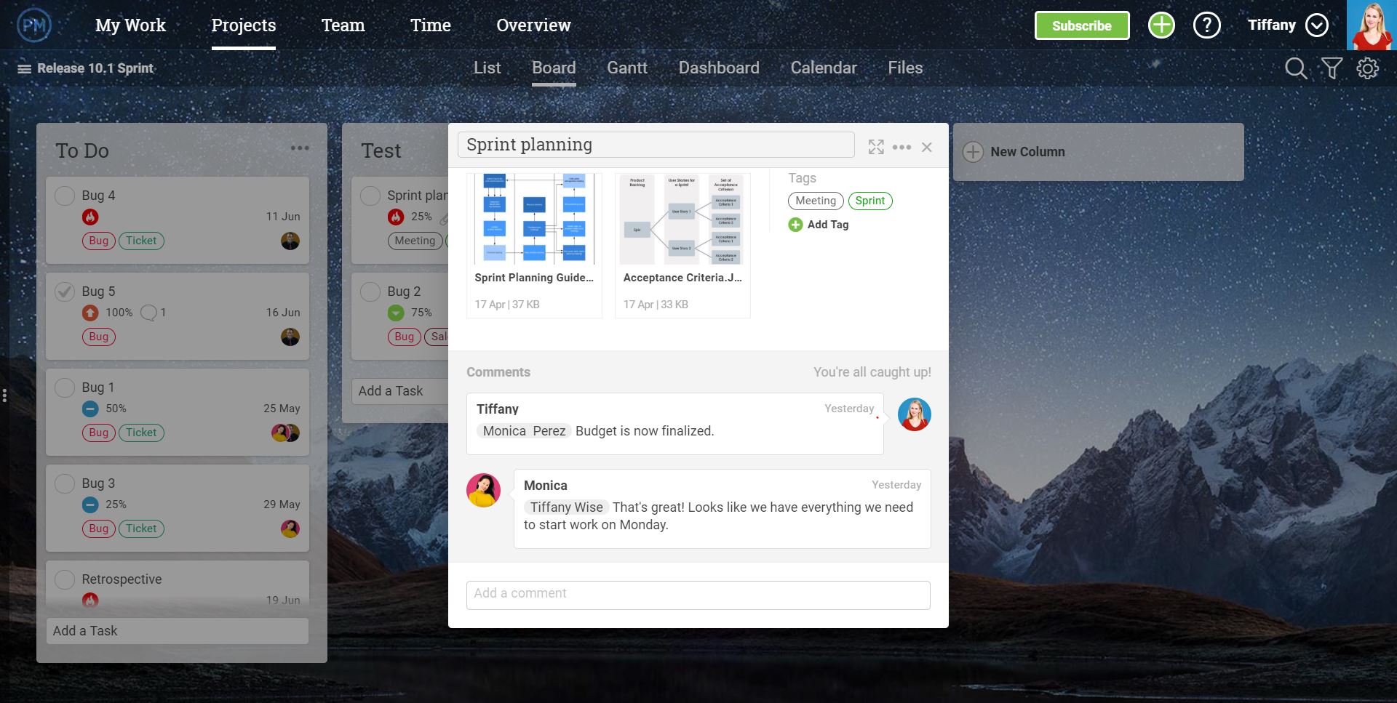
Task: Open the filter icon
Action: (x=1332, y=68)
